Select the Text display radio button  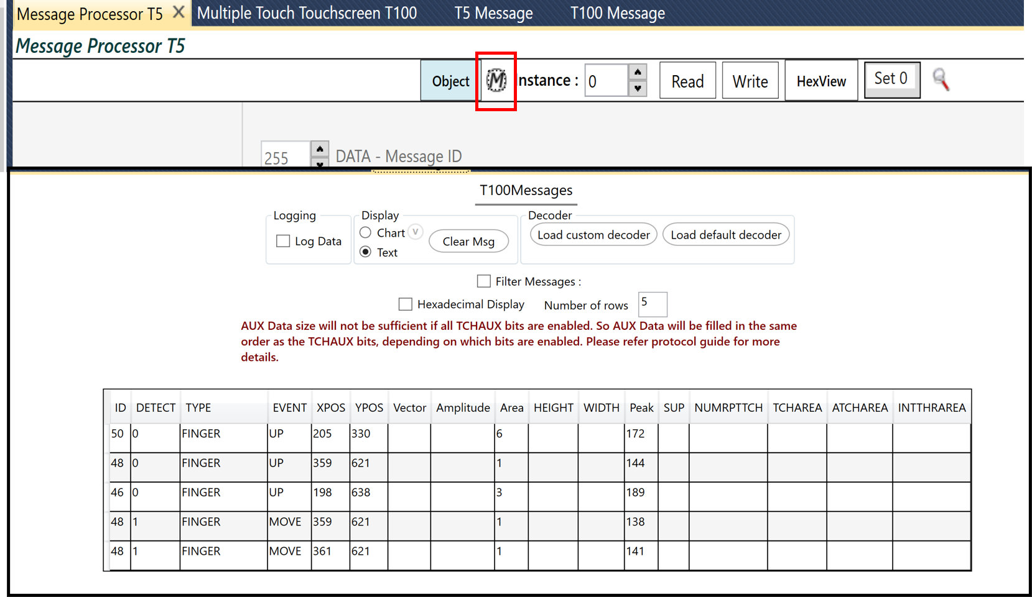pyautogui.click(x=366, y=252)
